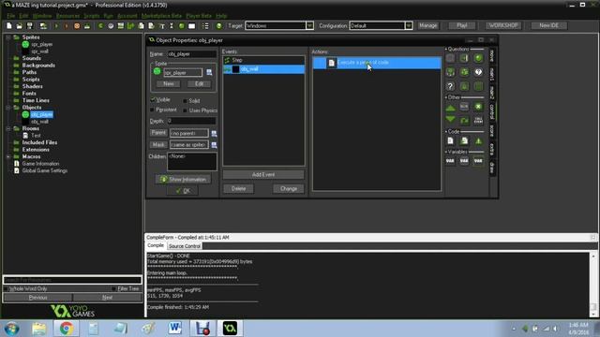Select Test Expression question mark icon

pyautogui.click(x=450, y=86)
